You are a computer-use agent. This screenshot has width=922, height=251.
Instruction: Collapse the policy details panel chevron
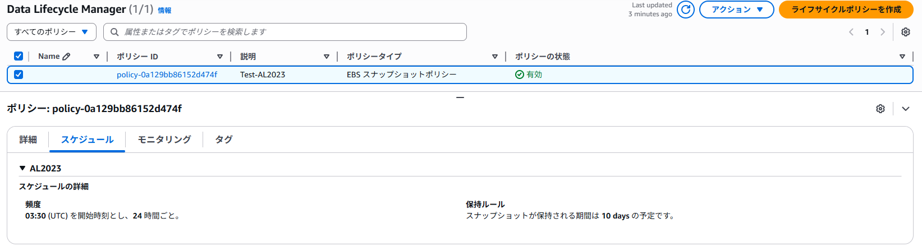click(x=906, y=109)
